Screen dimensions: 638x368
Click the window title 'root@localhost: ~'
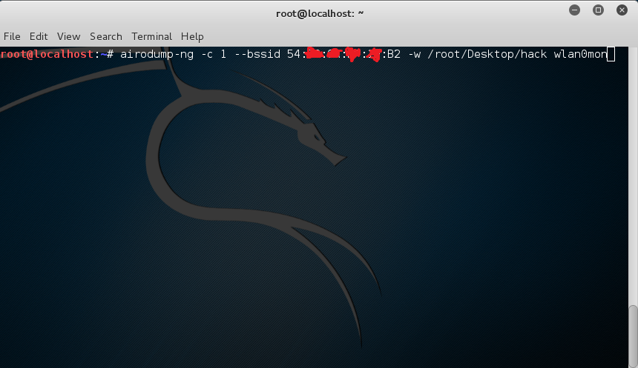[320, 13]
